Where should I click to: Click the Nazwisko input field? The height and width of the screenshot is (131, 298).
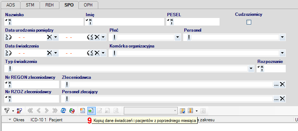click(x=44, y=22)
